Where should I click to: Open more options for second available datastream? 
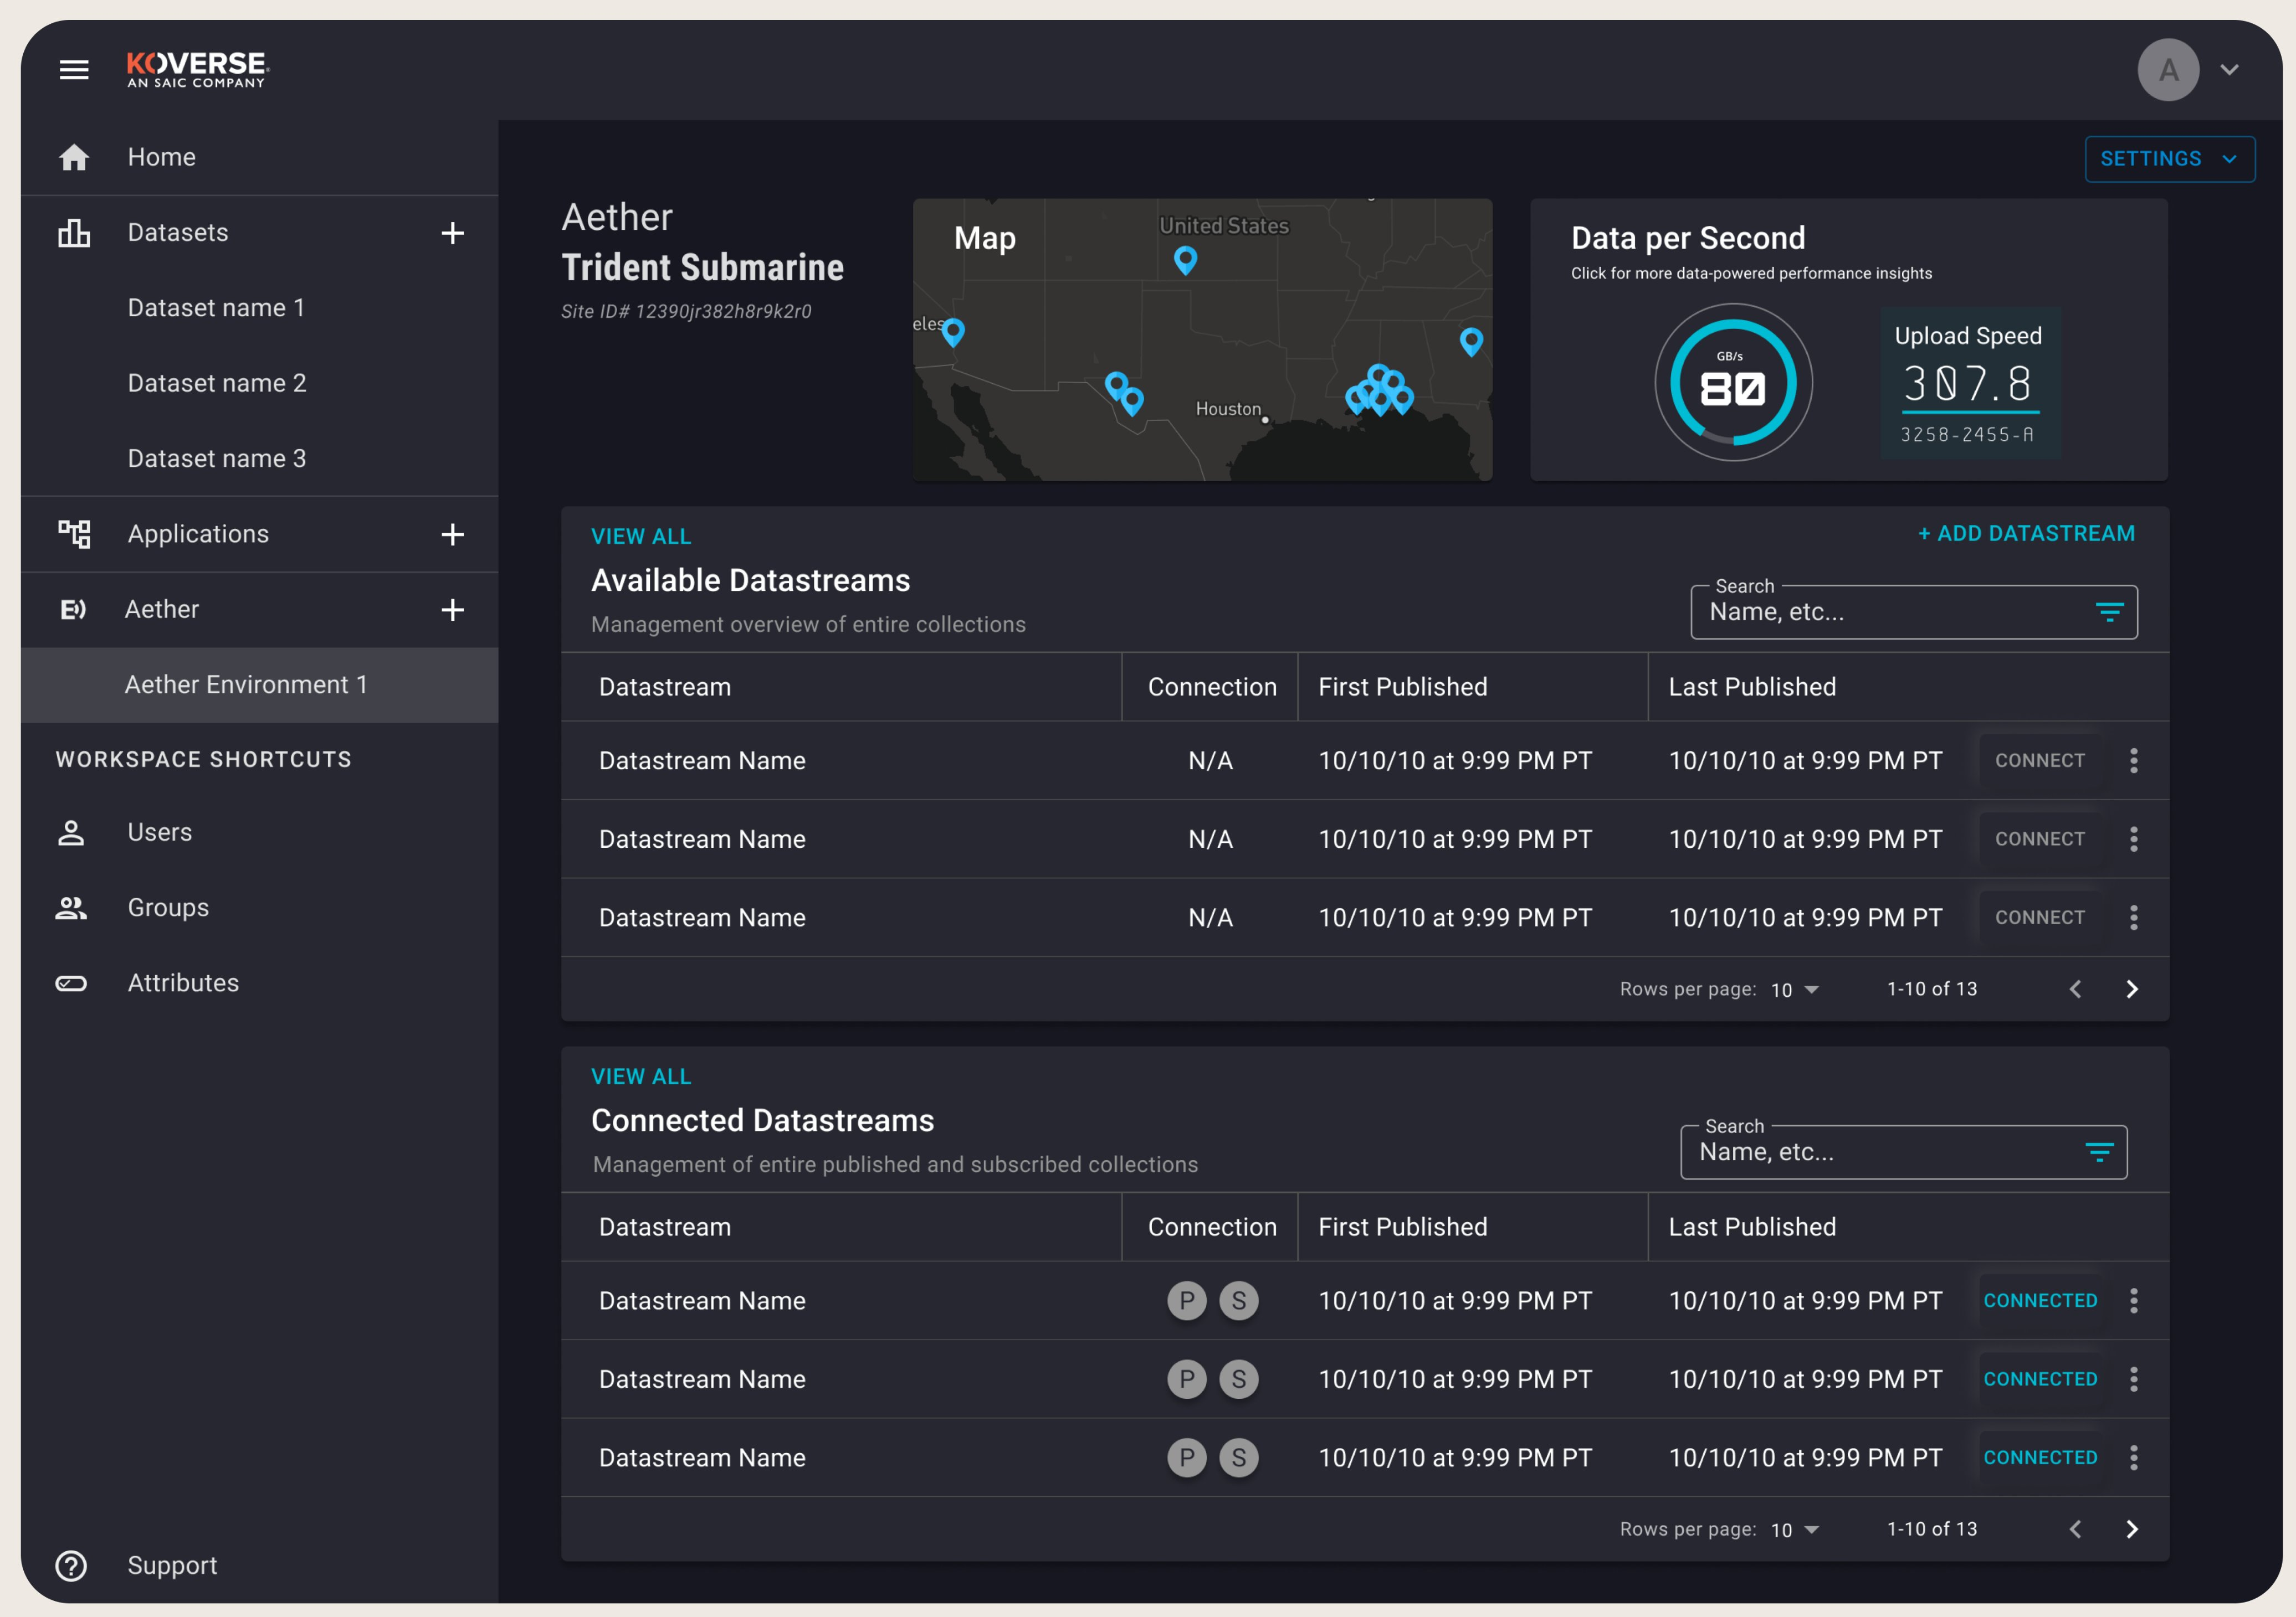(x=2133, y=840)
